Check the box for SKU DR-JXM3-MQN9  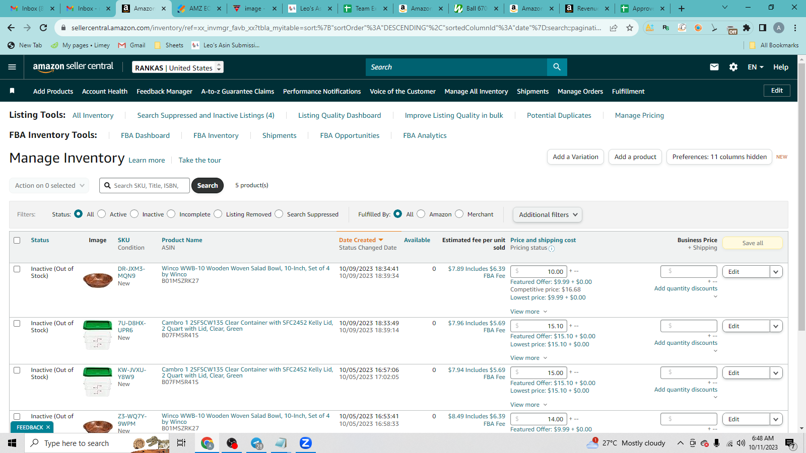tap(17, 269)
